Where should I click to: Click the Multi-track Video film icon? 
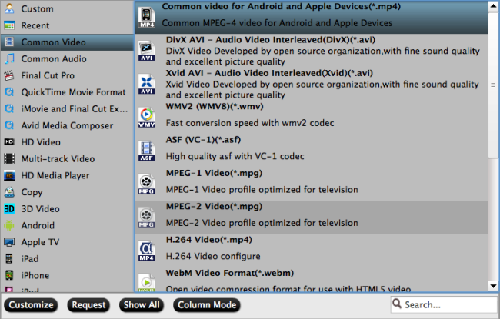[9, 158]
